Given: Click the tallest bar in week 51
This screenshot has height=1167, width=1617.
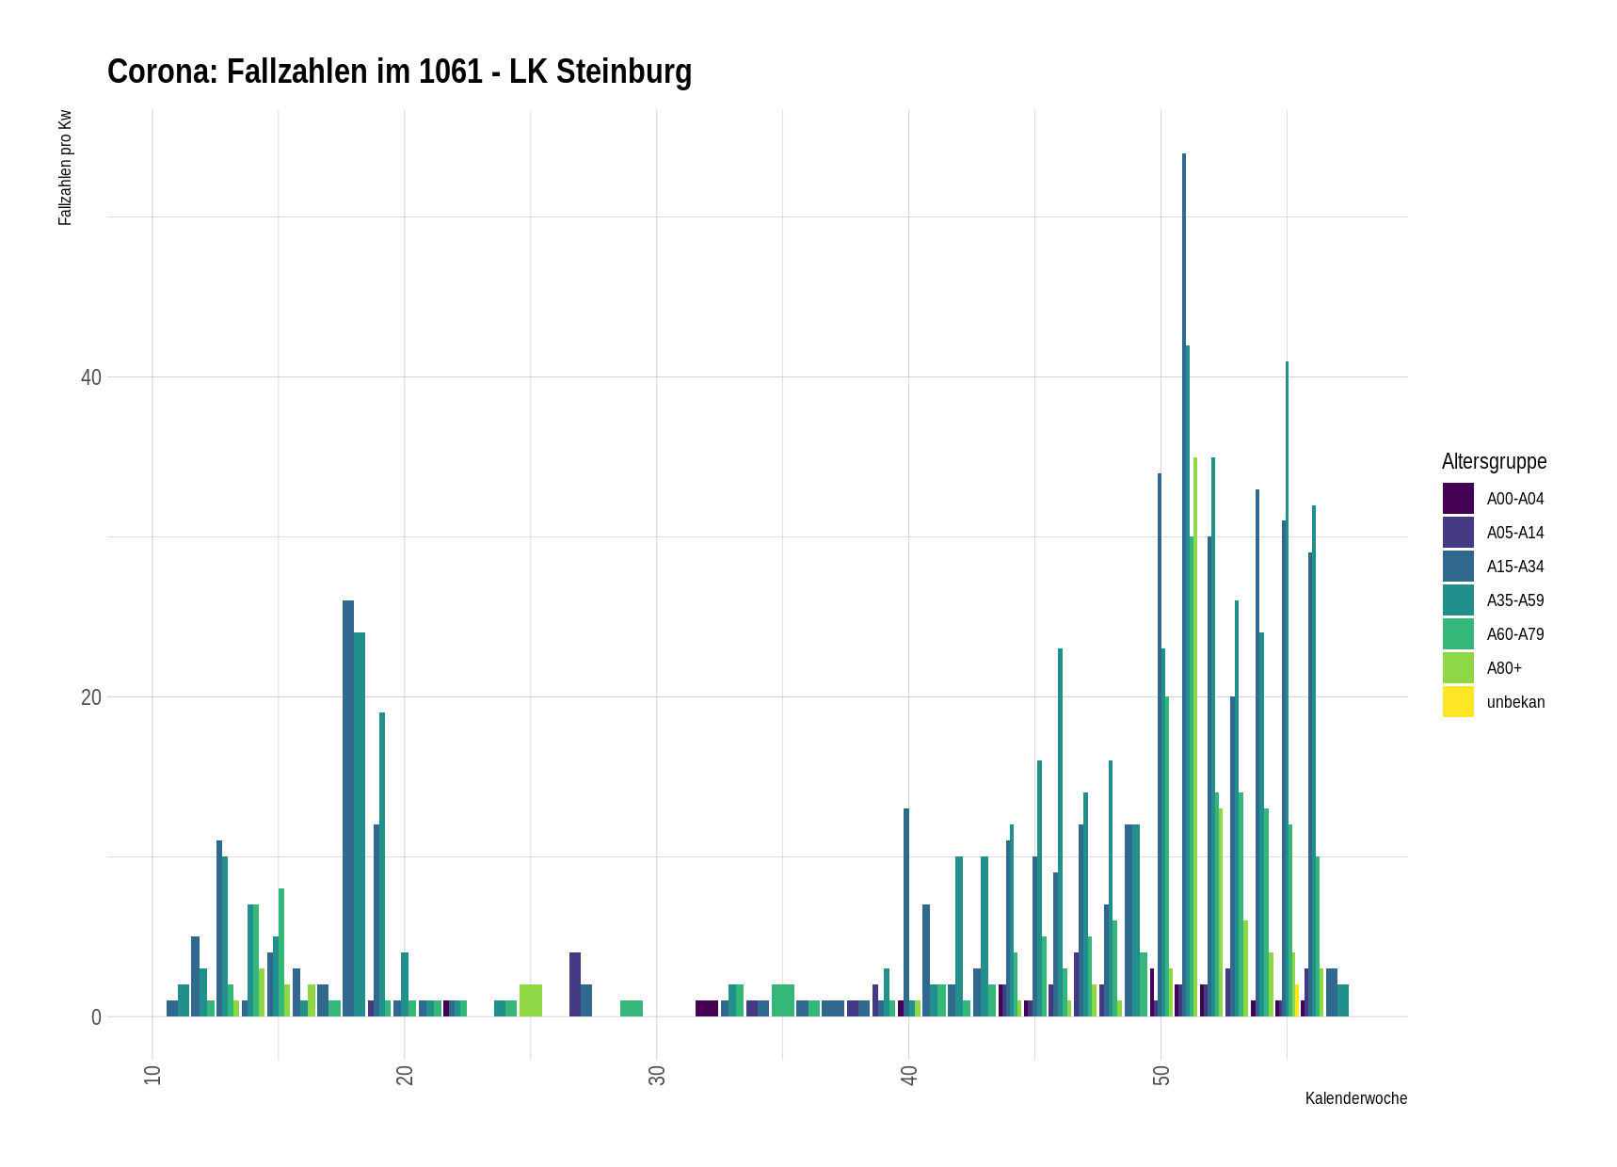Looking at the screenshot, I should coord(1184,583).
